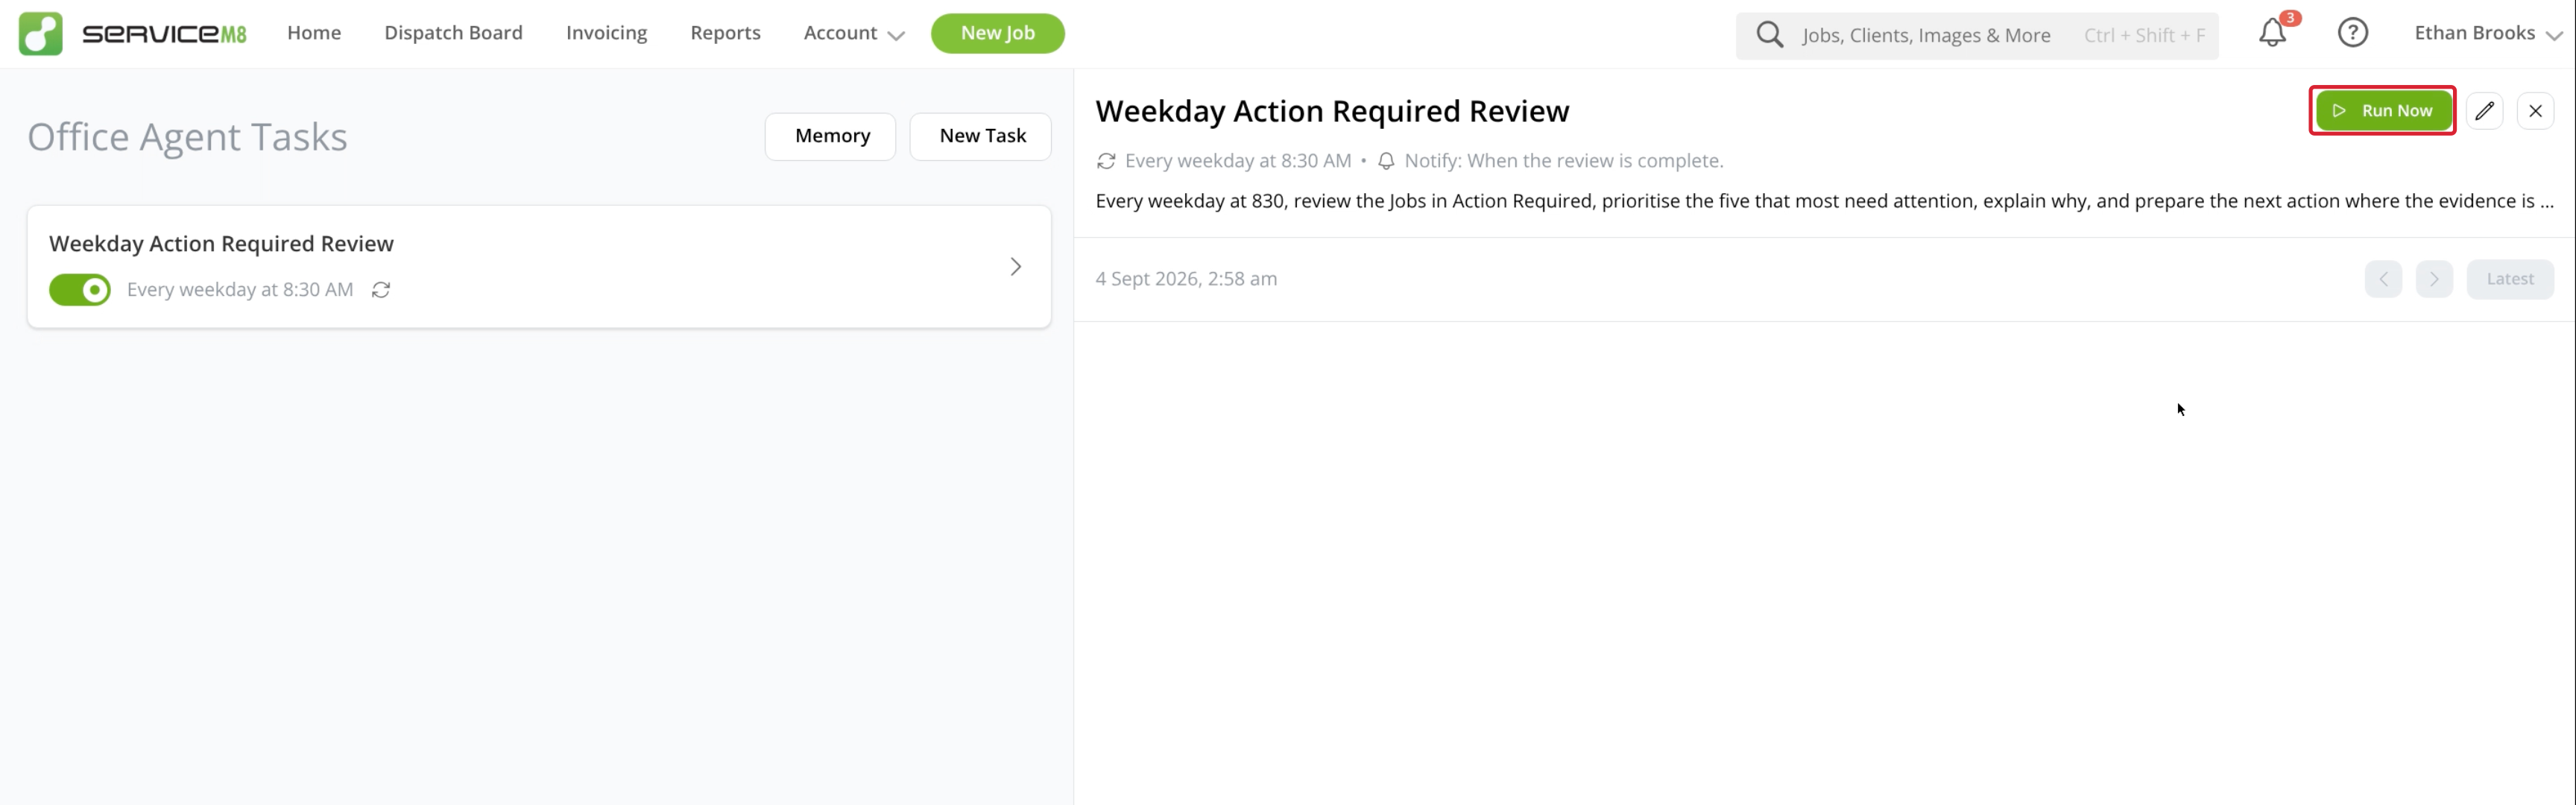The image size is (2576, 805).
Task: Click the bell icon beside Notify text
Action: (1386, 161)
